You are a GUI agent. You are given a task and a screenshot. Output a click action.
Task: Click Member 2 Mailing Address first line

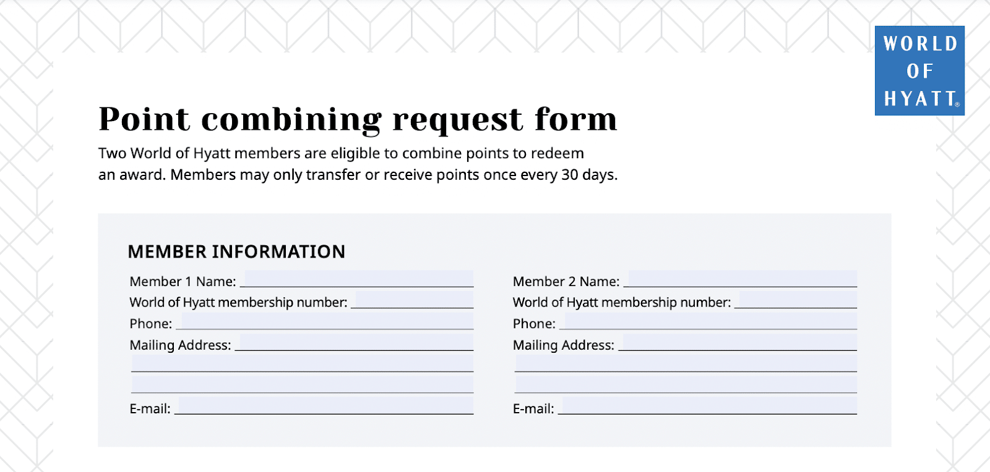pos(739,343)
